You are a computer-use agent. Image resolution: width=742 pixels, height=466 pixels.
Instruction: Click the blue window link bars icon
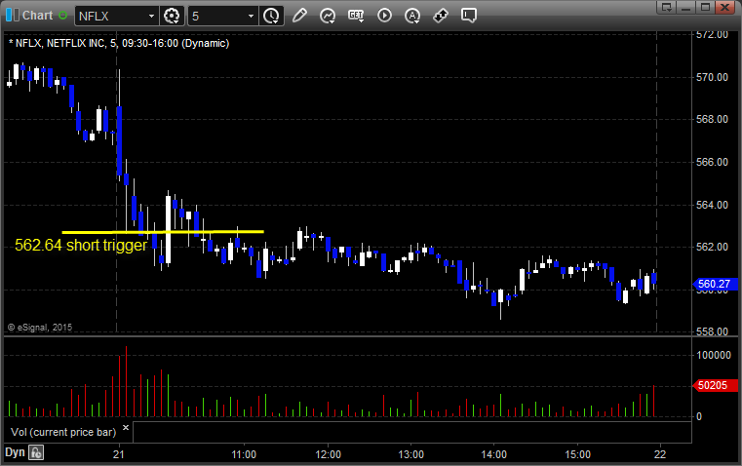pyautogui.click(x=13, y=16)
